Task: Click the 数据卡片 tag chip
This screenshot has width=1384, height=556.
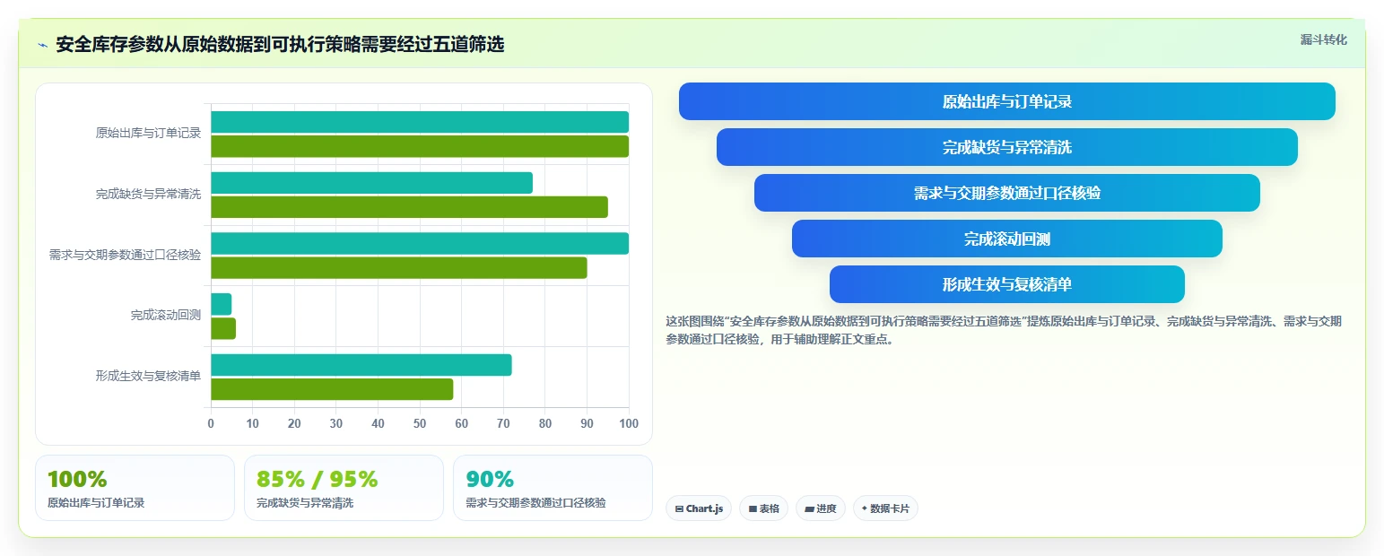Action: (x=885, y=508)
